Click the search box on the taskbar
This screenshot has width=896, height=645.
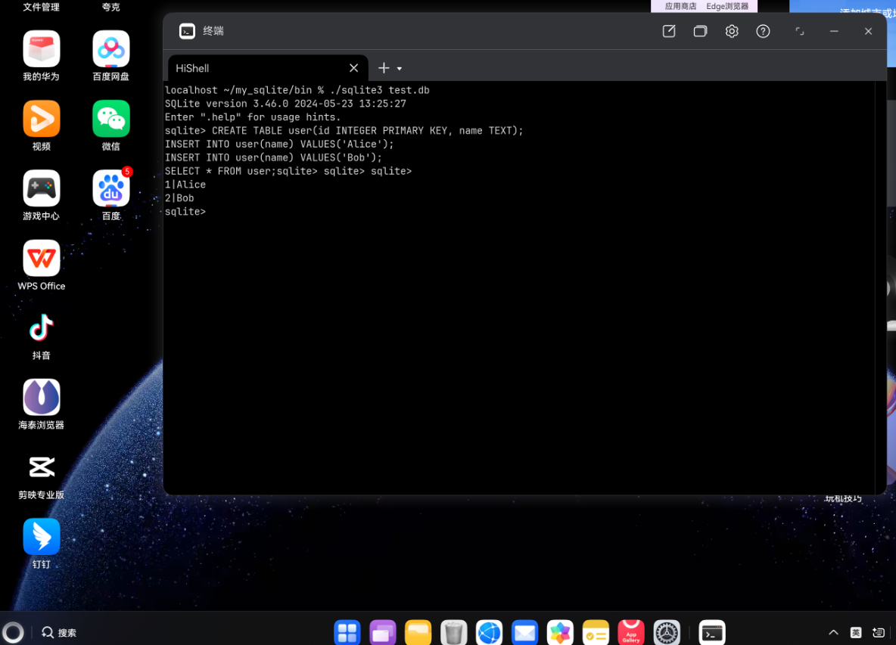[59, 632]
